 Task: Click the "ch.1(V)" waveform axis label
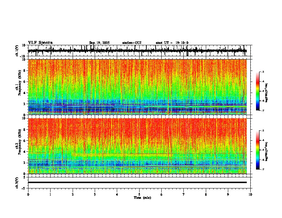click(x=17, y=51)
